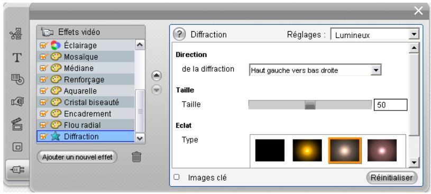Click the Cristal biseauté palette icon
The image size is (431, 194).
tap(56, 102)
